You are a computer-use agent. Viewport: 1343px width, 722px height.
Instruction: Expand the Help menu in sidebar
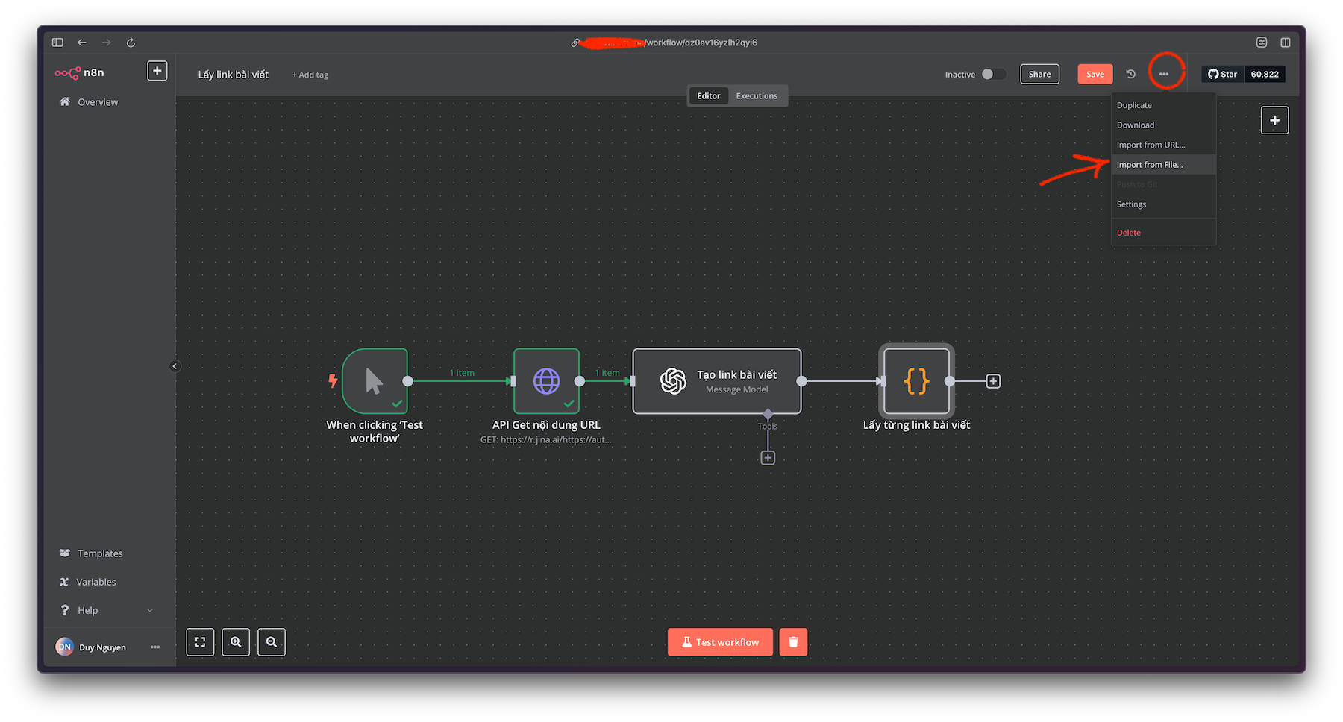[x=107, y=609]
